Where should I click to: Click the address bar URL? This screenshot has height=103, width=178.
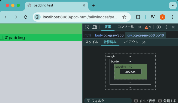click(x=80, y=17)
